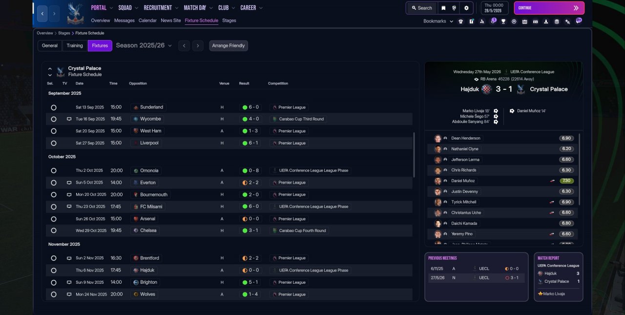625x315 pixels.
Task: Click the purple Continue button
Action: [x=549, y=8]
